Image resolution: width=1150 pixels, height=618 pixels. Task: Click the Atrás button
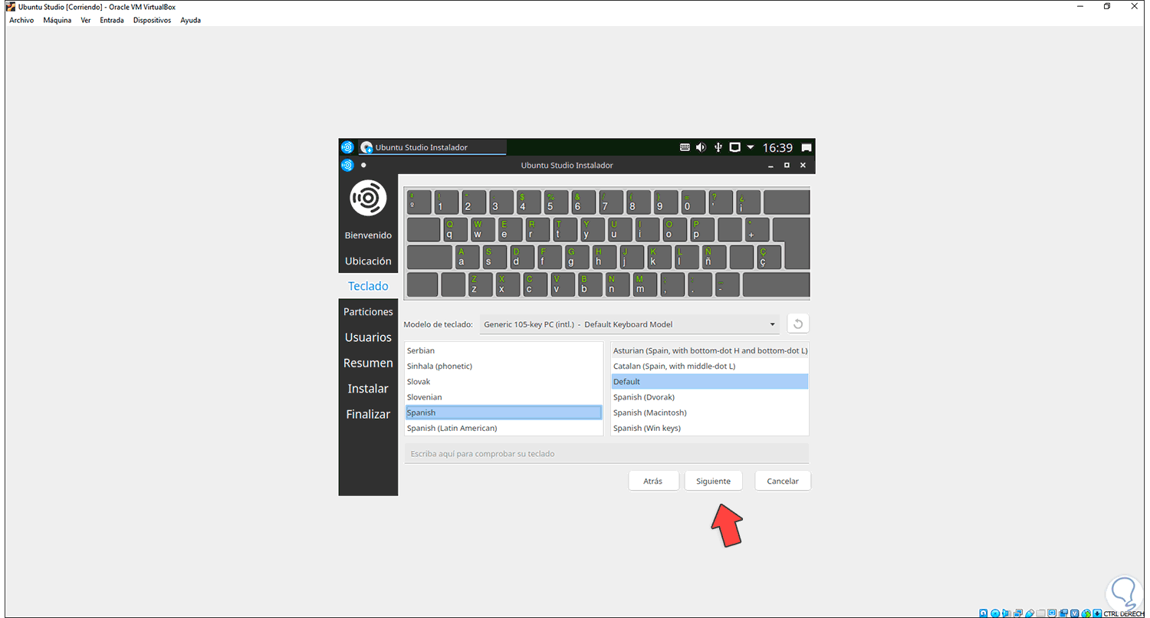[652, 481]
